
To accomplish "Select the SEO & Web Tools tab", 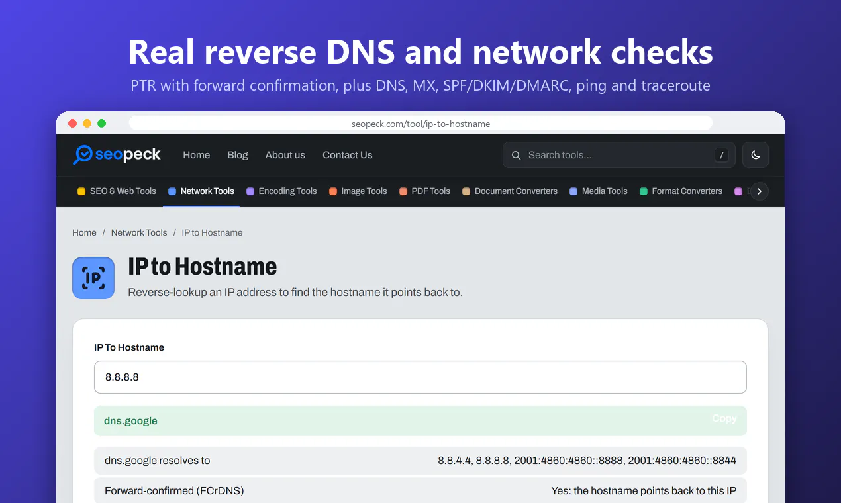I will click(x=117, y=191).
